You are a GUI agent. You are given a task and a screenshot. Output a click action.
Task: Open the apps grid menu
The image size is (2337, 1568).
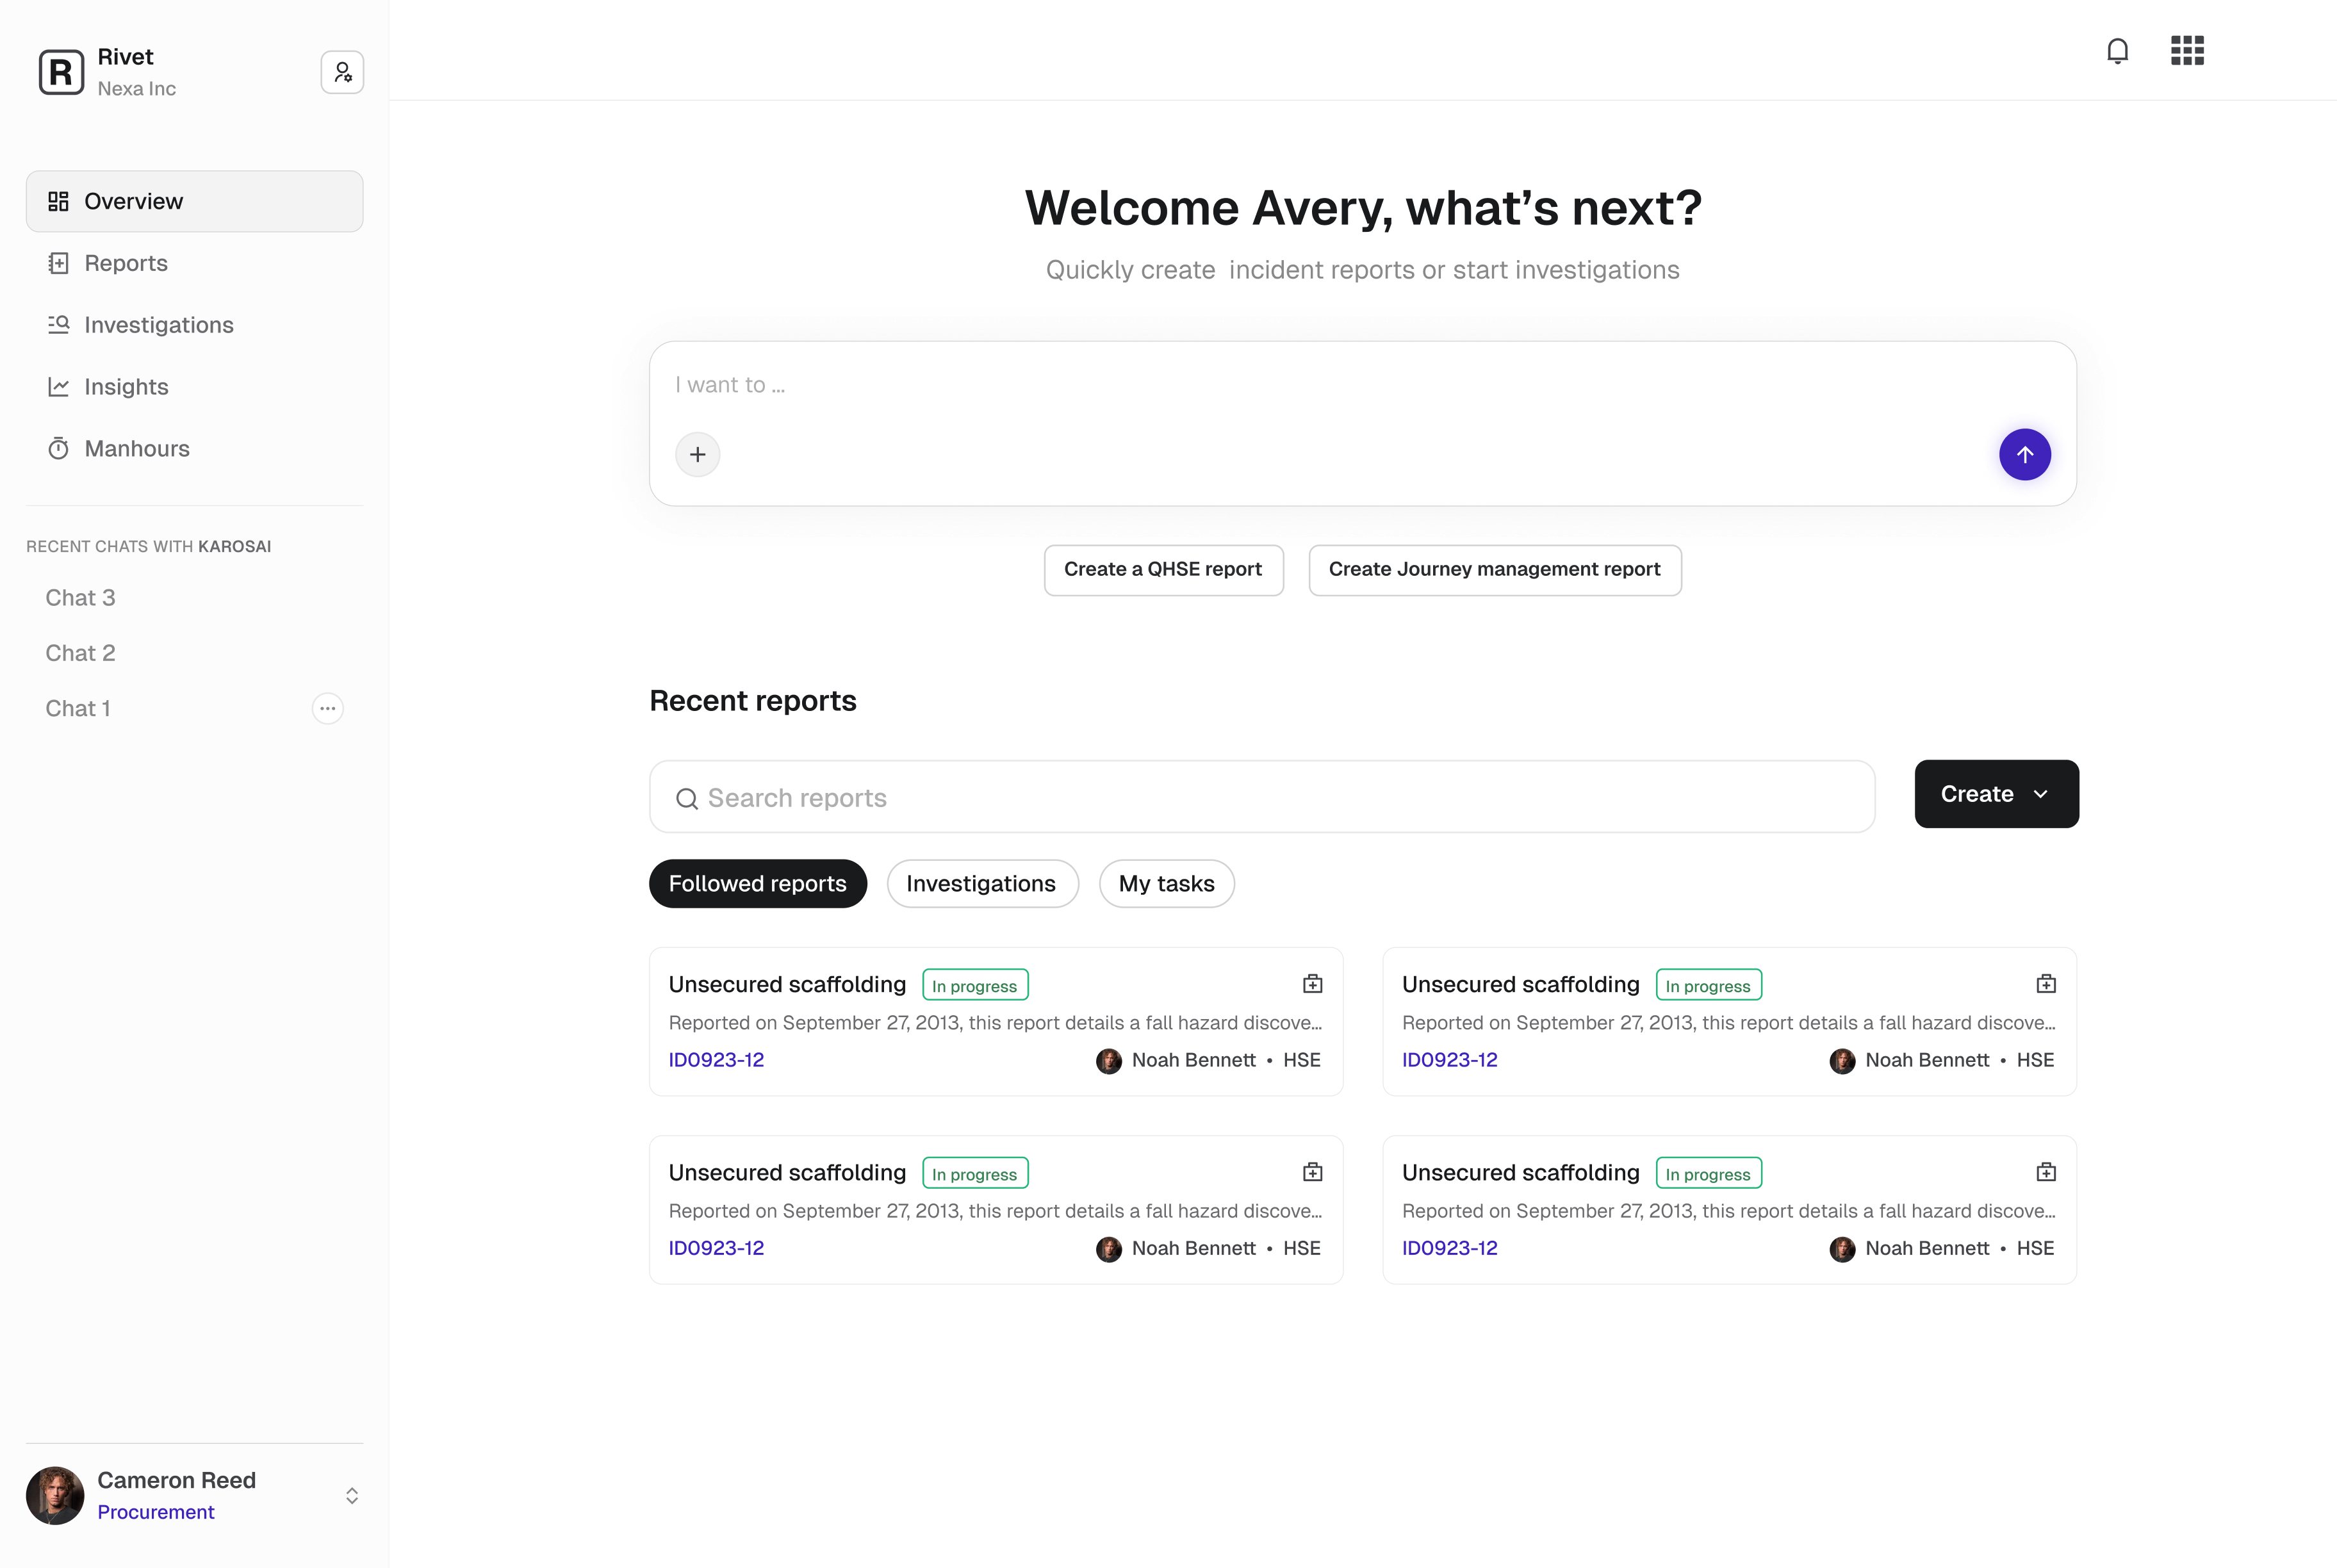point(2187,50)
